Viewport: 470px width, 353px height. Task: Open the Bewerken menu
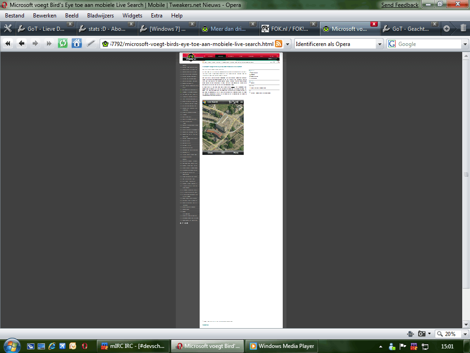click(x=45, y=16)
